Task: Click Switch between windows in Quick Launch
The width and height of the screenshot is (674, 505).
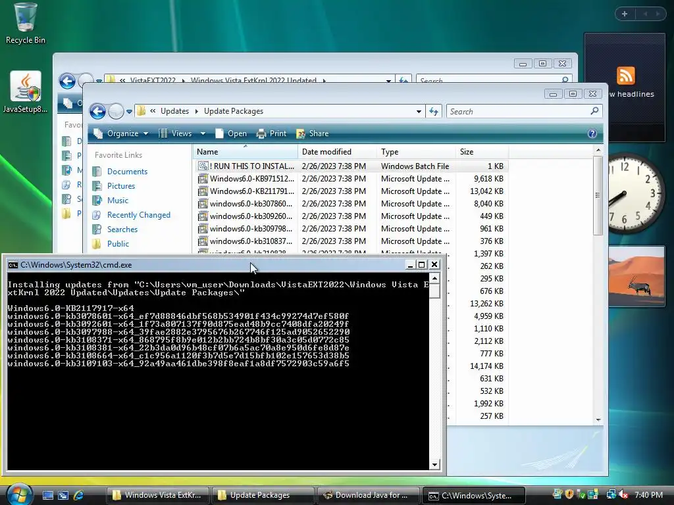Action: [x=63, y=495]
